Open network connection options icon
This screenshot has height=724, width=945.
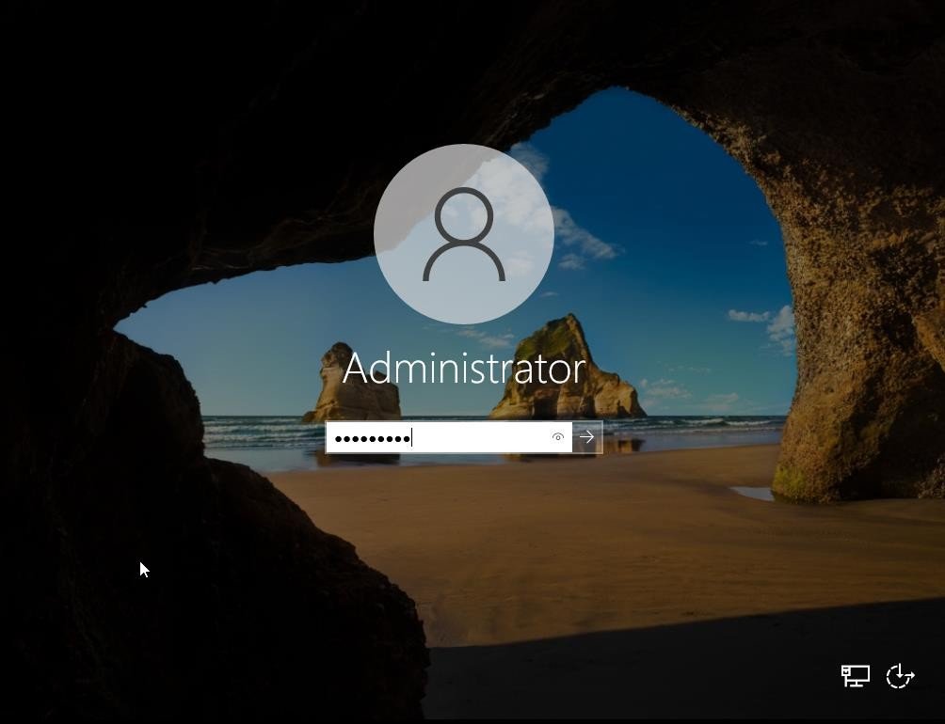click(x=856, y=675)
